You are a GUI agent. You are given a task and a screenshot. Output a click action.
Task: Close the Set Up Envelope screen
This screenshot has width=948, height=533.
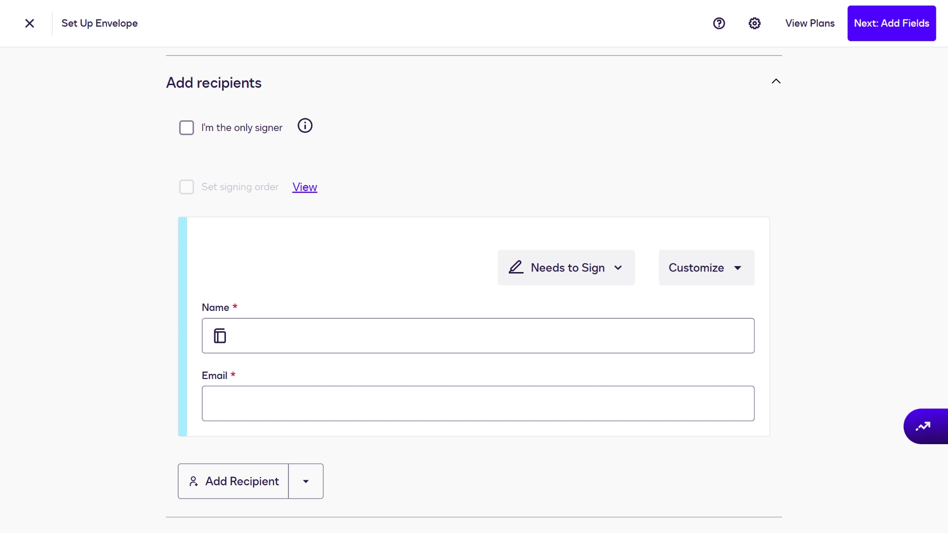[x=30, y=23]
